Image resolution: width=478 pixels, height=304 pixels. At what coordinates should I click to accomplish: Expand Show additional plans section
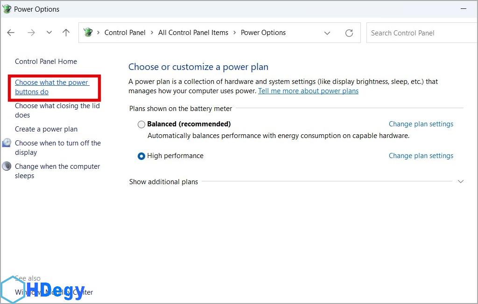tap(461, 181)
